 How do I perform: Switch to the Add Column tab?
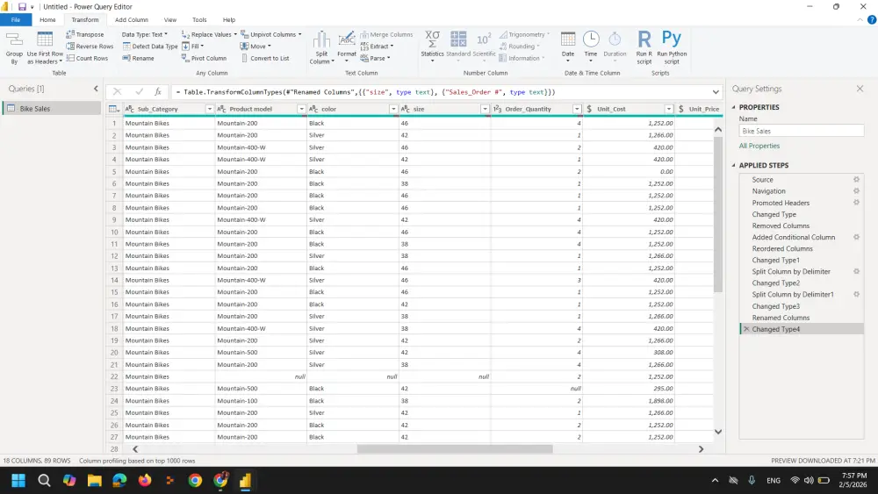(x=132, y=19)
